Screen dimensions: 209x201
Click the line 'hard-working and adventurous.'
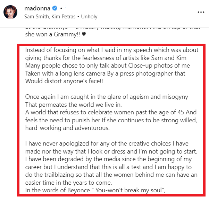[x=67, y=128]
